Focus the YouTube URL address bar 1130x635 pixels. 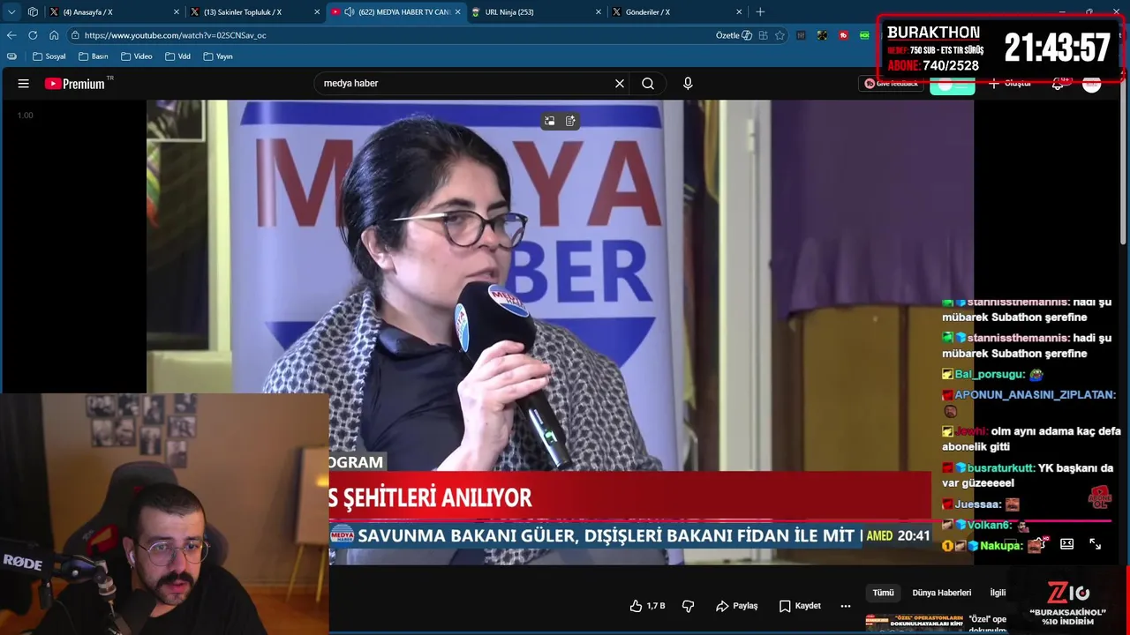pos(388,35)
